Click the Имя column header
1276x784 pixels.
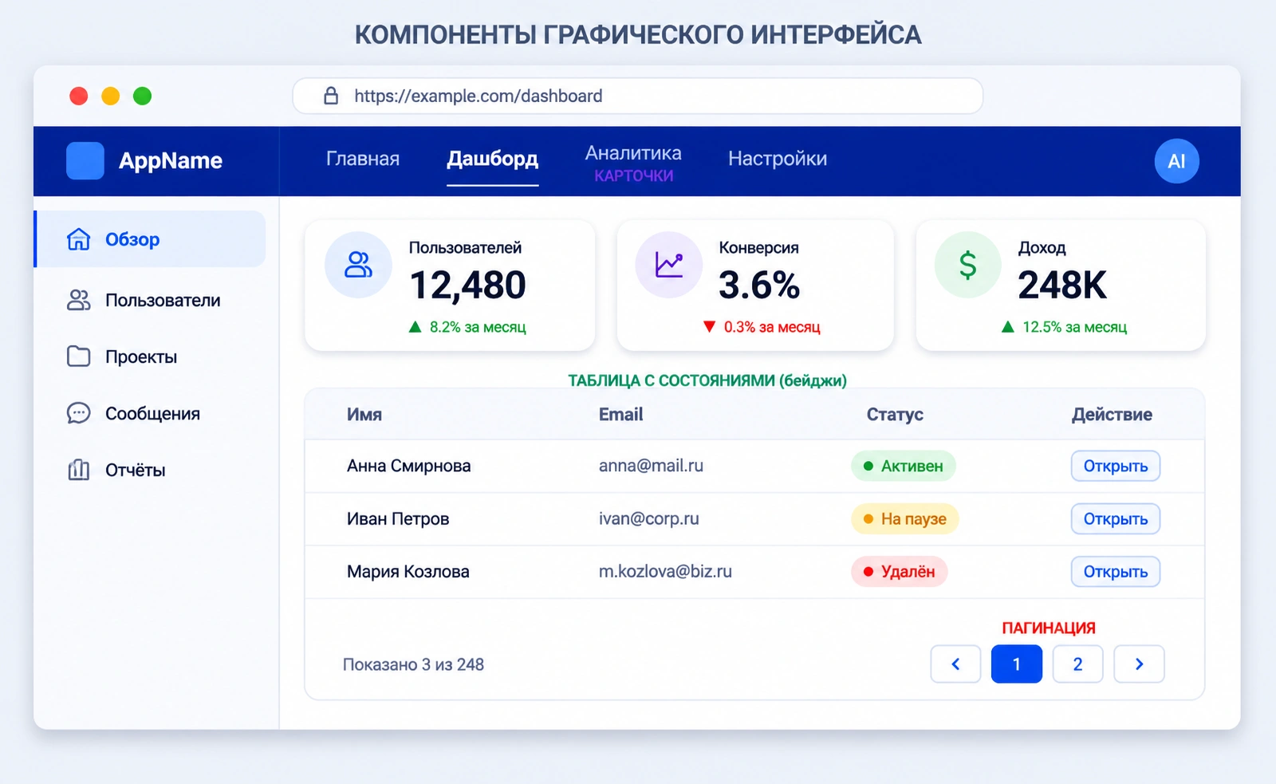tap(364, 415)
